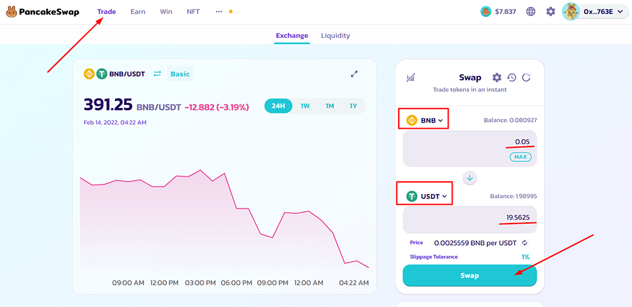The width and height of the screenshot is (632, 307).
Task: Click the wallet avatar icon
Action: (x=571, y=11)
